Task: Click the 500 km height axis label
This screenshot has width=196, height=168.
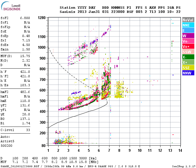Action: (x=43, y=101)
